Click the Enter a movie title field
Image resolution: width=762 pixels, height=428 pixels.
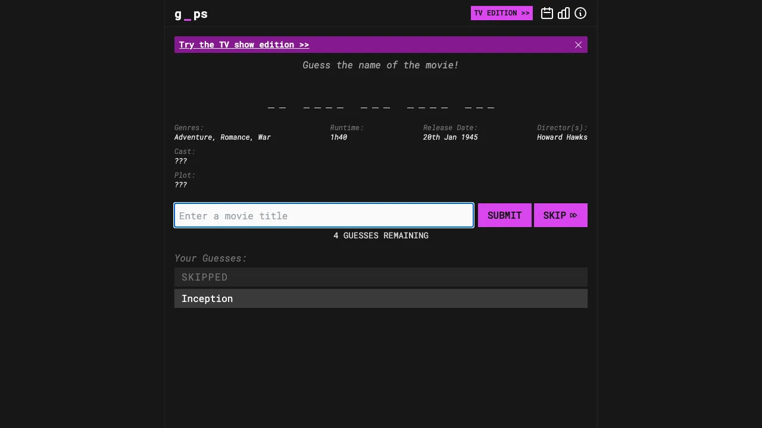[x=324, y=215]
